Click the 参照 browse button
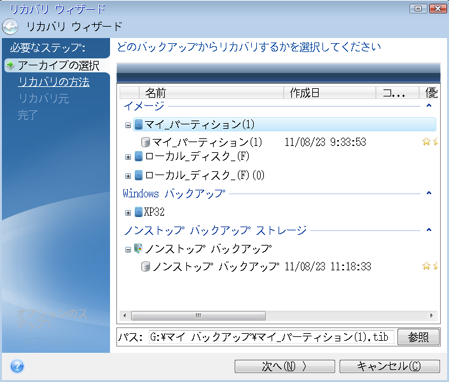This screenshot has height=382, width=449. pyautogui.click(x=418, y=337)
